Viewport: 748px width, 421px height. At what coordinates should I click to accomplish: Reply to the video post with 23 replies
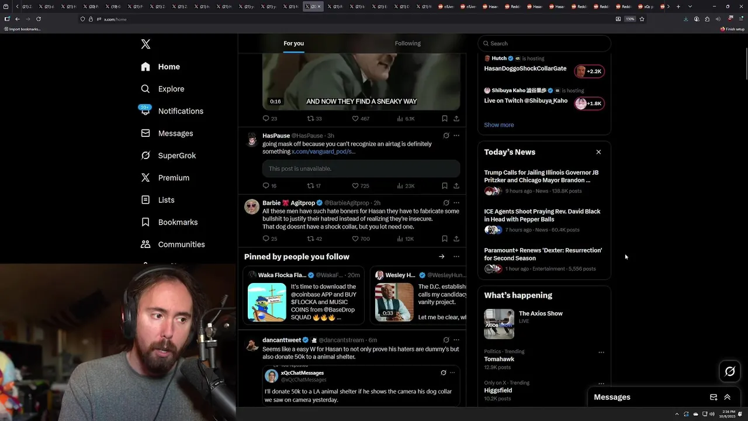(269, 119)
